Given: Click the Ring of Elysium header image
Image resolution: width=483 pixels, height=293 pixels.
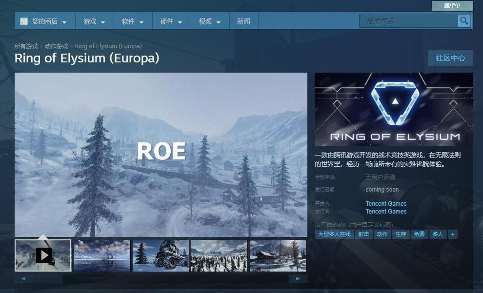Looking at the screenshot, I should point(394,109).
